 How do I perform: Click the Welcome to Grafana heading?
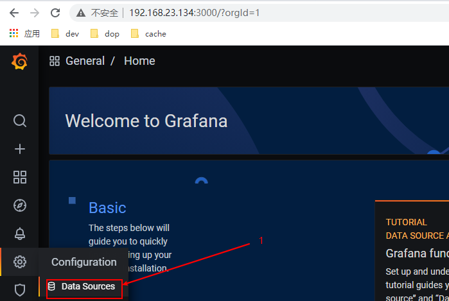(146, 121)
